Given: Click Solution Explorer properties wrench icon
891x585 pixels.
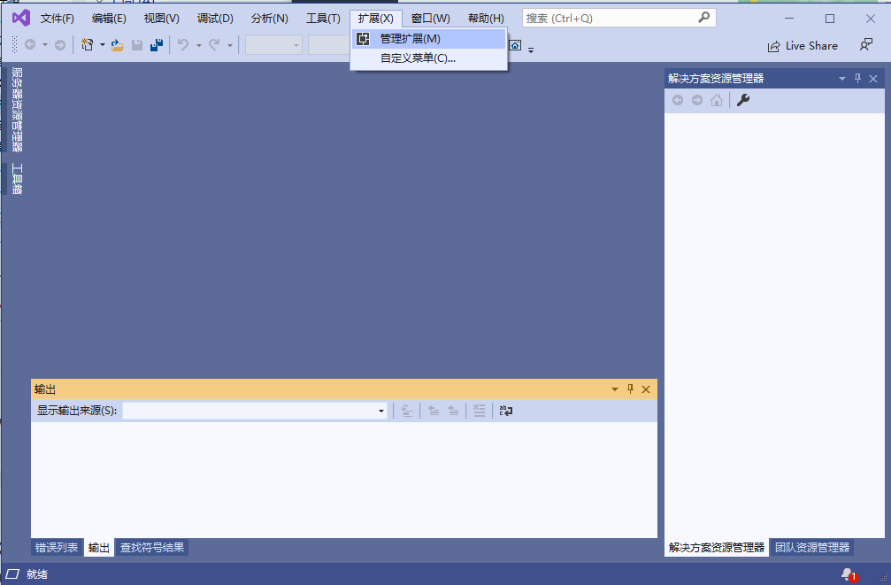Looking at the screenshot, I should (743, 100).
